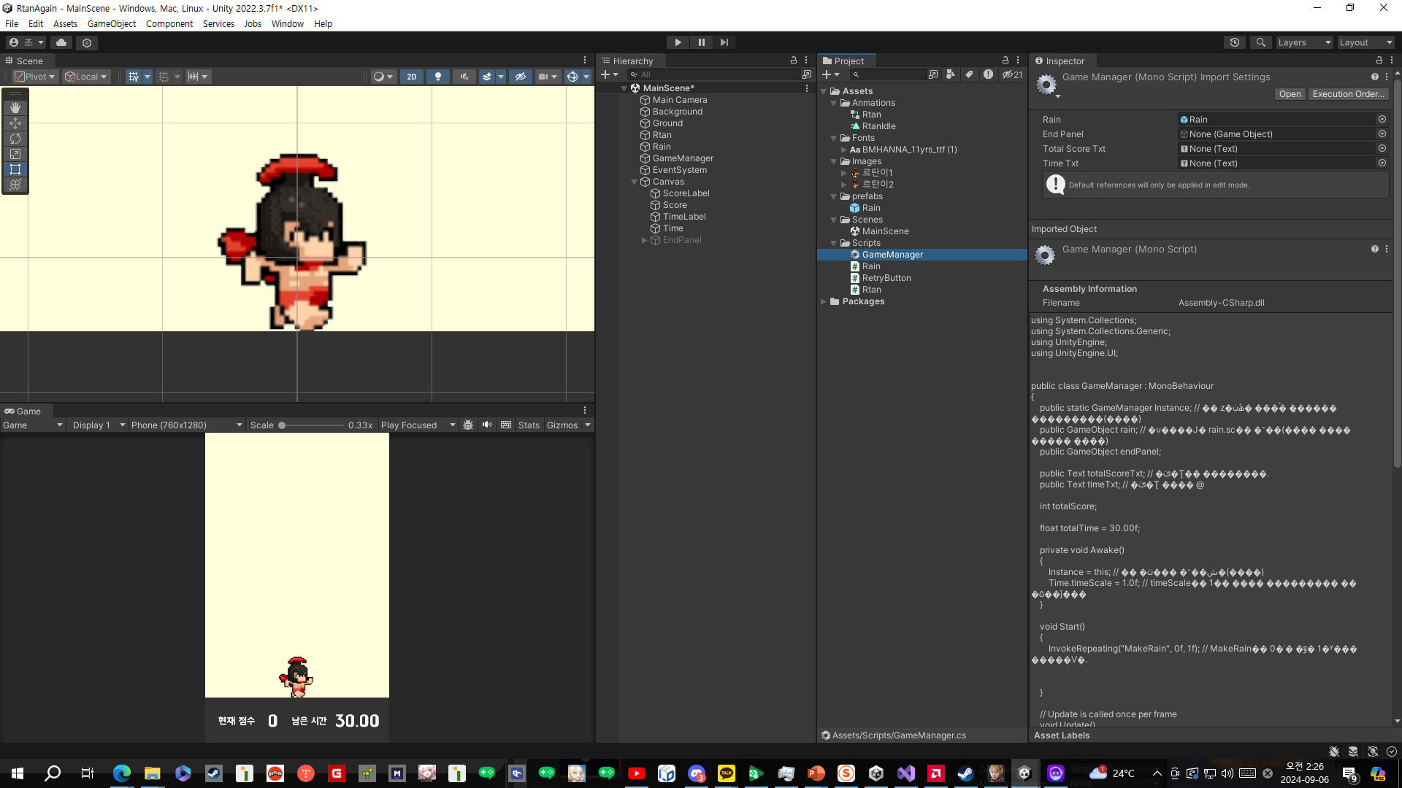Screen dimensions: 1402x788
Task: Select the Rect tool in Scene toolbar
Action: pos(15,169)
